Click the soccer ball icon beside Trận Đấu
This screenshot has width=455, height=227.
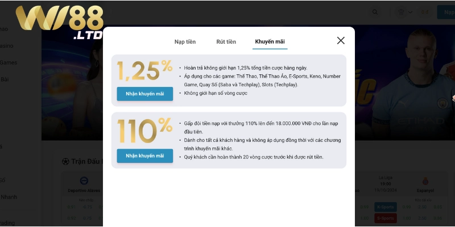pyautogui.click(x=65, y=161)
